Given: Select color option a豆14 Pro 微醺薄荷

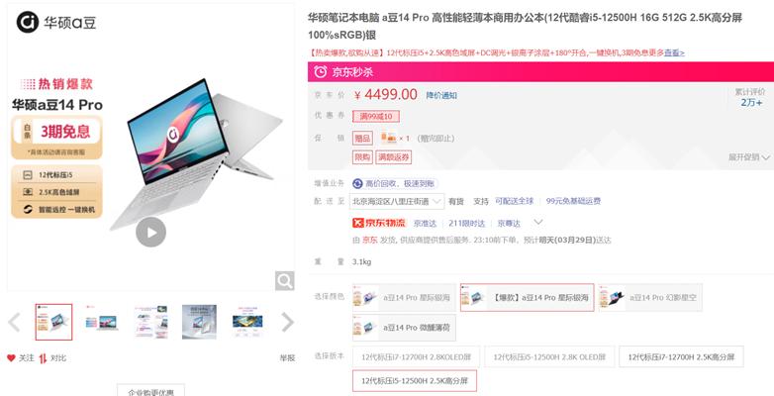Looking at the screenshot, I should 404,328.
